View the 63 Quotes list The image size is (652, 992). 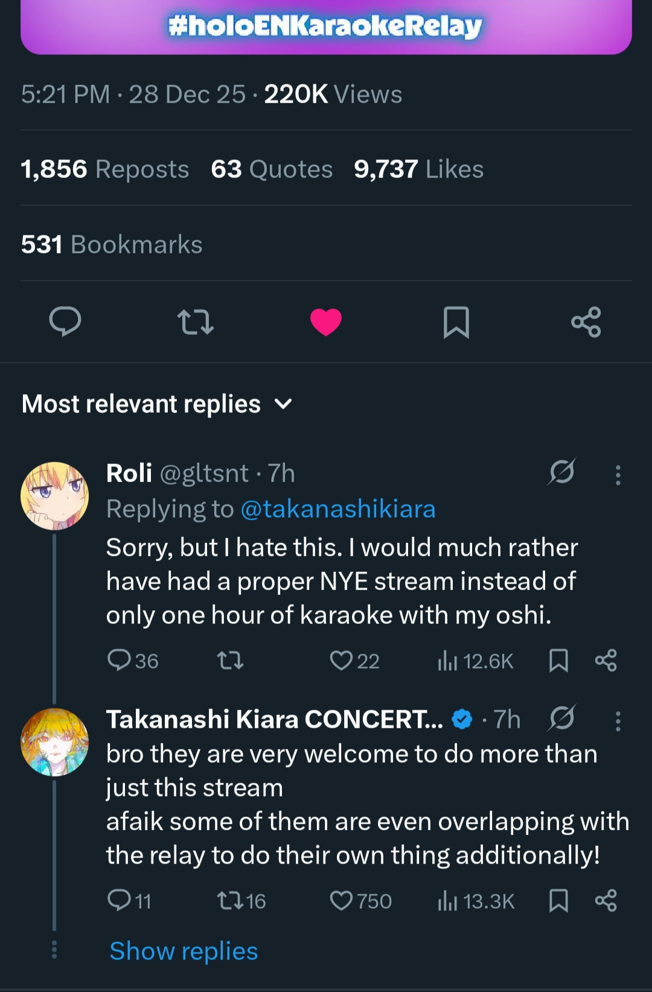tap(272, 169)
